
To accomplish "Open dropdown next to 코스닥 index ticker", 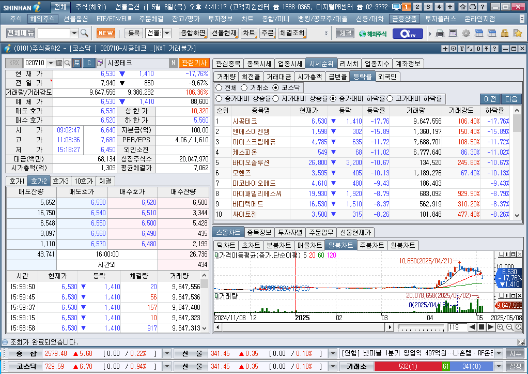I will pos(167,366).
